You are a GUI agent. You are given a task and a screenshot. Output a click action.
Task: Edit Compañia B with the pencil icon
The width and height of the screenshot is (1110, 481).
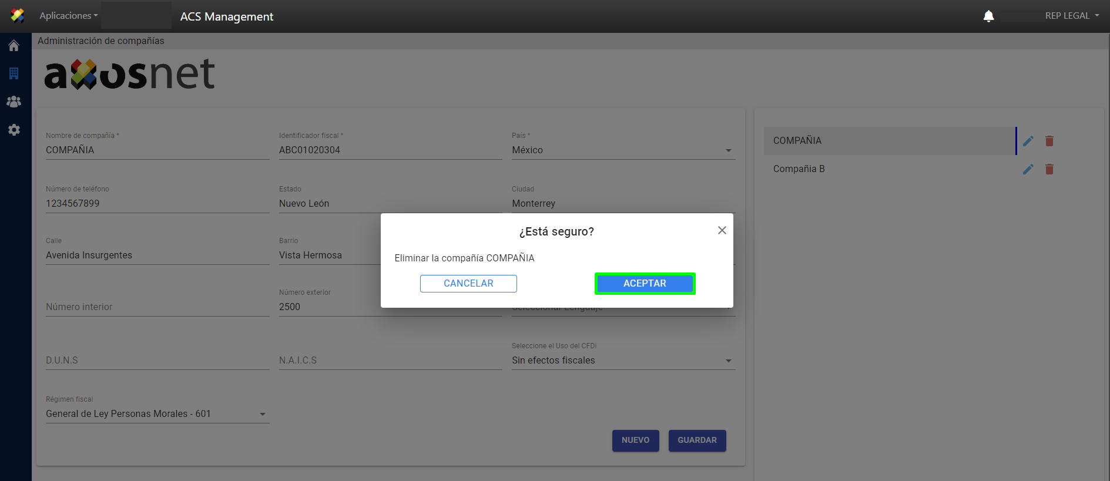pos(1028,169)
